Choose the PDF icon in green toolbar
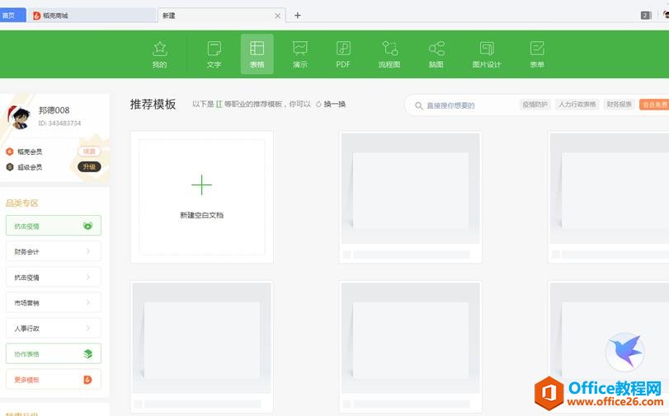The image size is (669, 416). coord(343,54)
